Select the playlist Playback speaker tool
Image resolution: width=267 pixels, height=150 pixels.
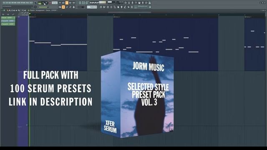pyautogui.click(x=25, y=10)
